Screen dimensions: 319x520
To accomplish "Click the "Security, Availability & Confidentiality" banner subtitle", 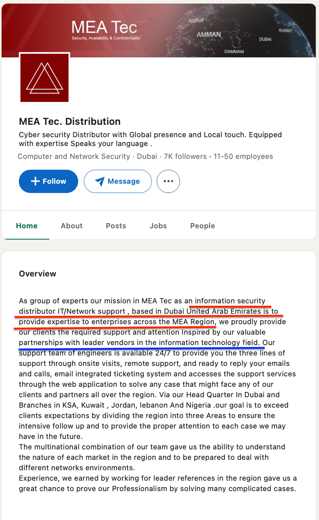I will (106, 38).
